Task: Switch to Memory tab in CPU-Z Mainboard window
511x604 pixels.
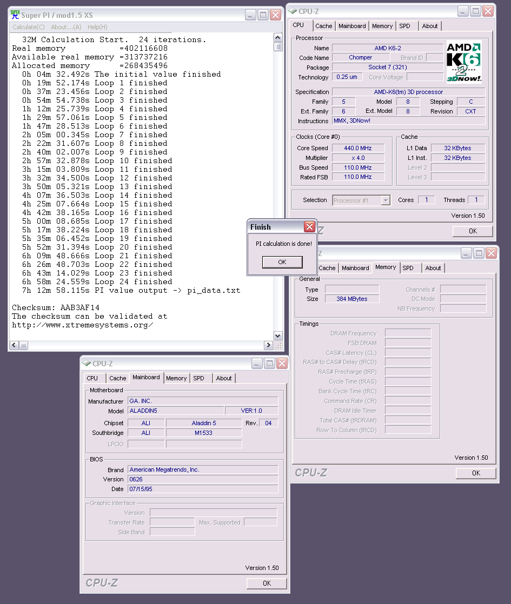Action: [176, 378]
